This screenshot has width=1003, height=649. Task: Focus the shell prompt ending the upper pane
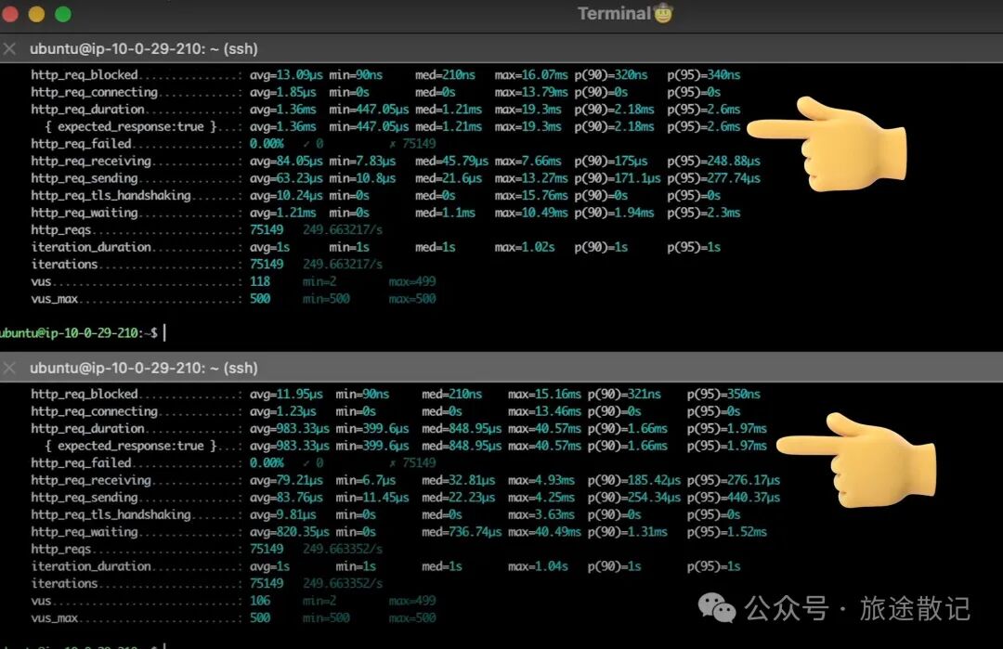82,333
